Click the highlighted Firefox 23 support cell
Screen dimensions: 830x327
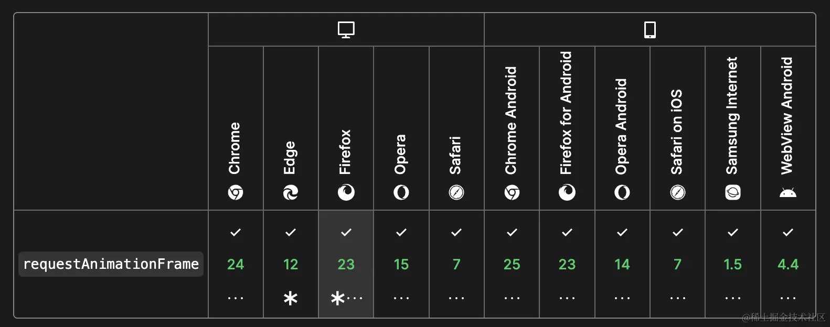point(346,264)
